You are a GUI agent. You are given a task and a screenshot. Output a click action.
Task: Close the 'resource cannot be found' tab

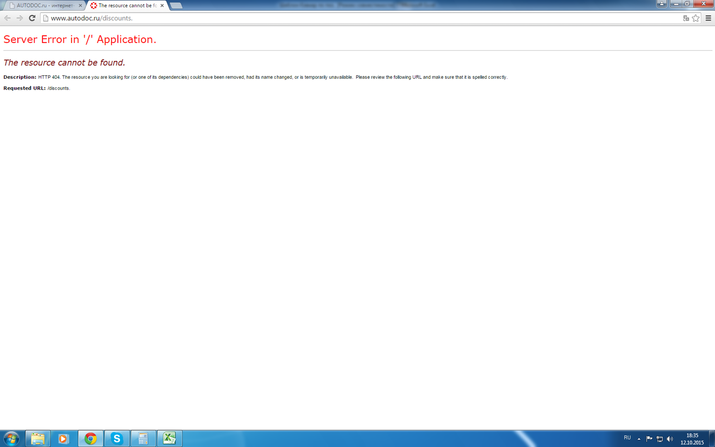[162, 6]
